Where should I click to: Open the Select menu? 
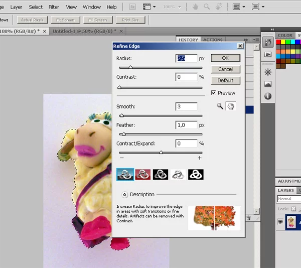click(36, 7)
